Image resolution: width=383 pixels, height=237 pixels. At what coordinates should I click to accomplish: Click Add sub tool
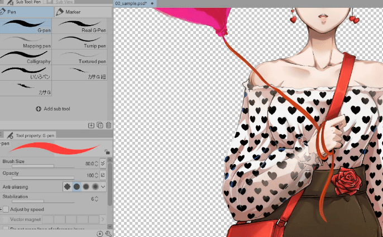coord(53,109)
